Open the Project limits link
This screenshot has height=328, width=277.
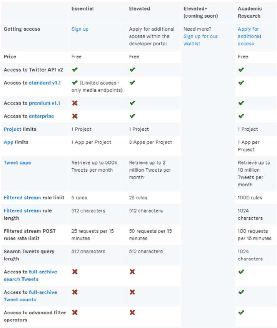[x=12, y=129]
